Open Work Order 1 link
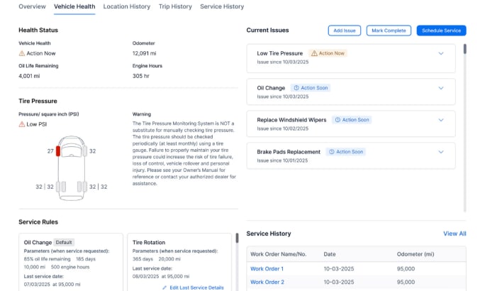485x291 pixels. coord(267,269)
